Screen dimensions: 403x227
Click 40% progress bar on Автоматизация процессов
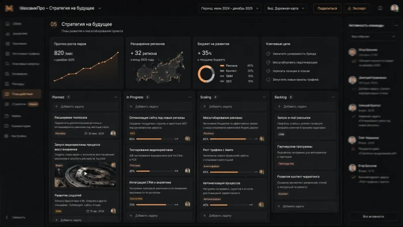pyautogui.click(x=229, y=205)
